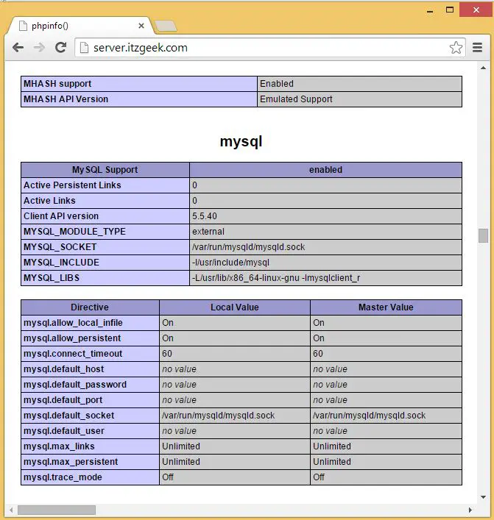Click the mysql.default_user directive
This screenshot has height=520, width=494.
click(64, 431)
